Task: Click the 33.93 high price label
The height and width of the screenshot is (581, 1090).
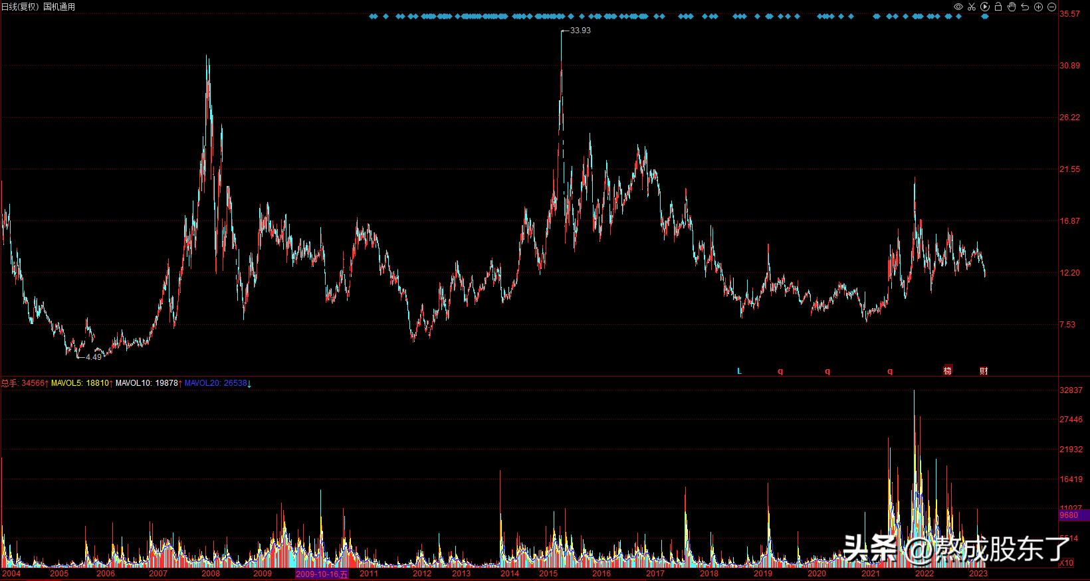Action: point(580,31)
